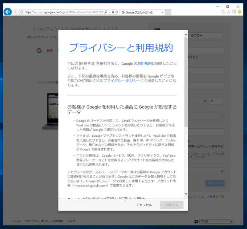Image resolution: width=247 pixels, height=229 pixels.
Task: Open the 日本語 language dropdown
Action: 216,221
